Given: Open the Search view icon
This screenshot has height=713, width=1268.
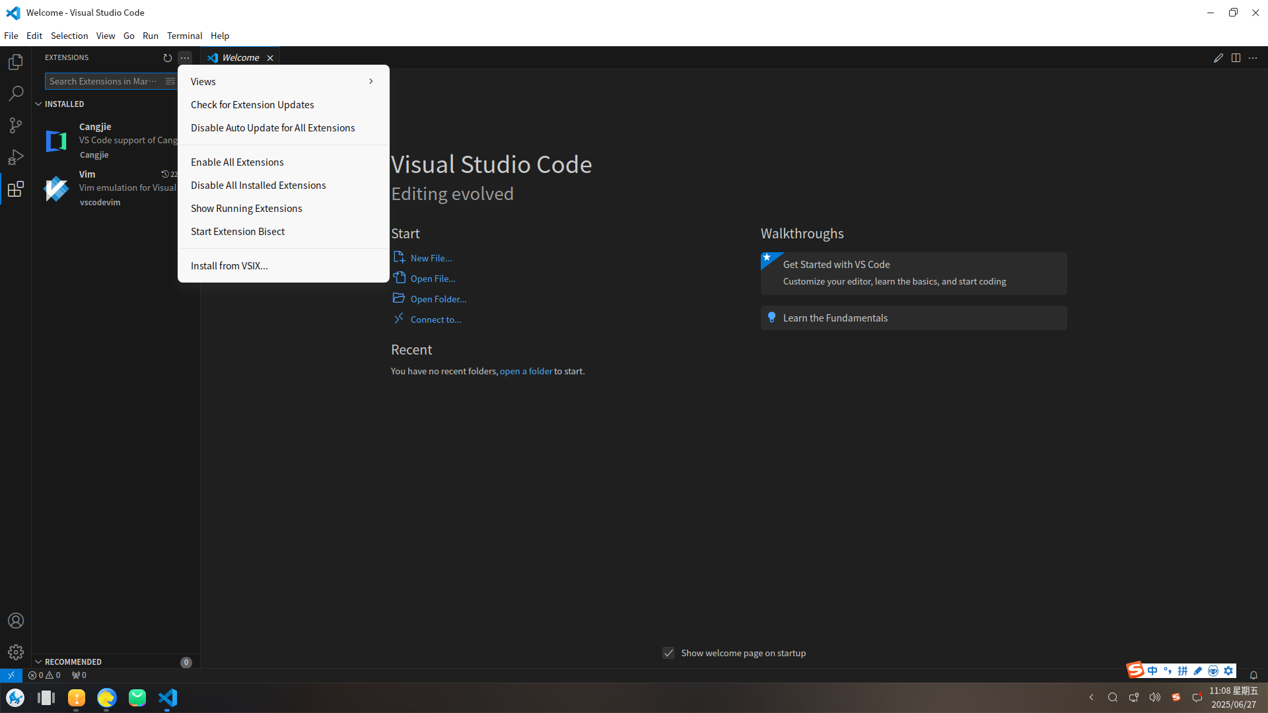Looking at the screenshot, I should [x=16, y=94].
